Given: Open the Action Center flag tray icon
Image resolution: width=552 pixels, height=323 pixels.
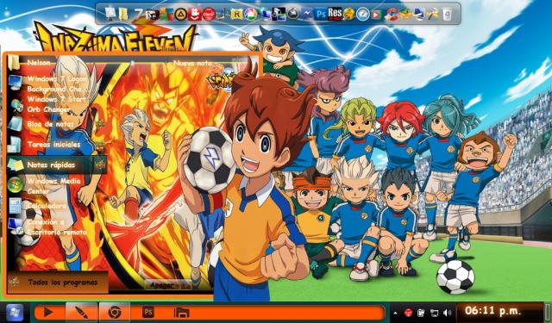Looking at the screenshot, I should tap(422, 313).
